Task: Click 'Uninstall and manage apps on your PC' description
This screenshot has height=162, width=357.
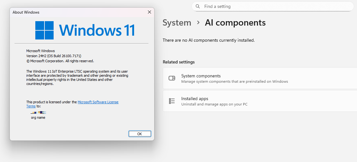Action: (x=214, y=104)
